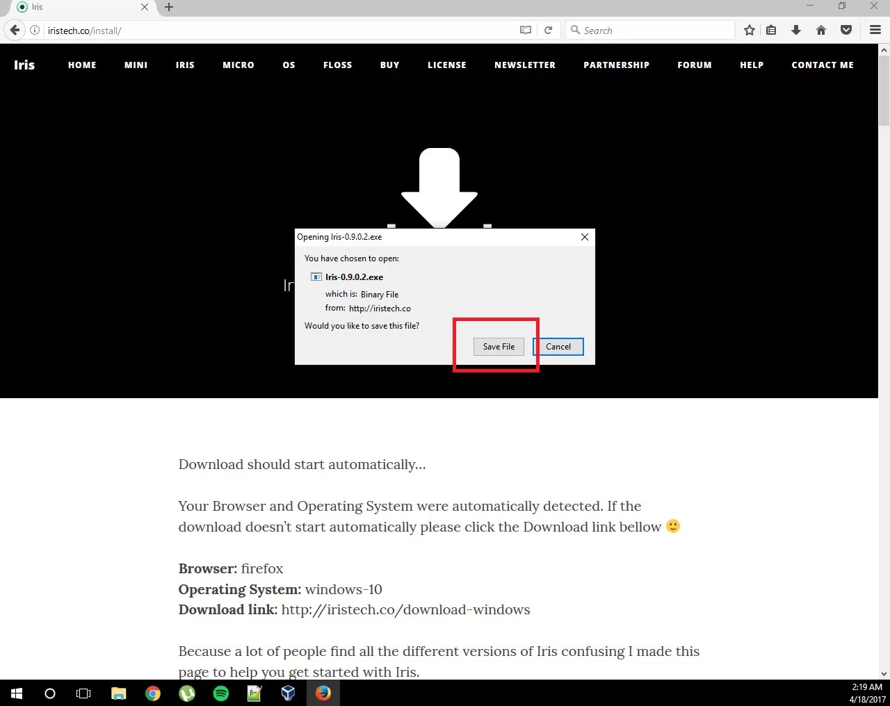890x706 pixels.
Task: Open the NEWSLETTER page
Action: (x=525, y=65)
